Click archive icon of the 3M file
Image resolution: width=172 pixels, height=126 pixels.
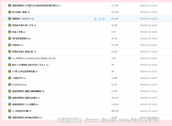pos(10,71)
